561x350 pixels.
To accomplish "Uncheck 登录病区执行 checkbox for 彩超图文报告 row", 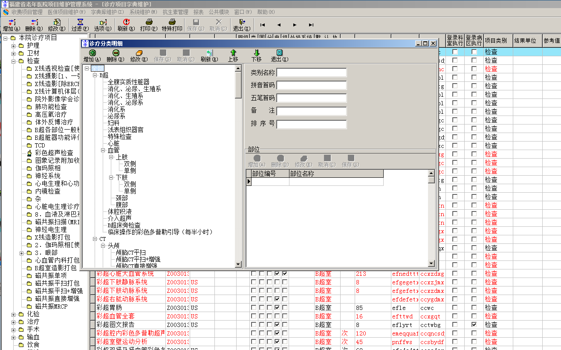I will coord(474,324).
